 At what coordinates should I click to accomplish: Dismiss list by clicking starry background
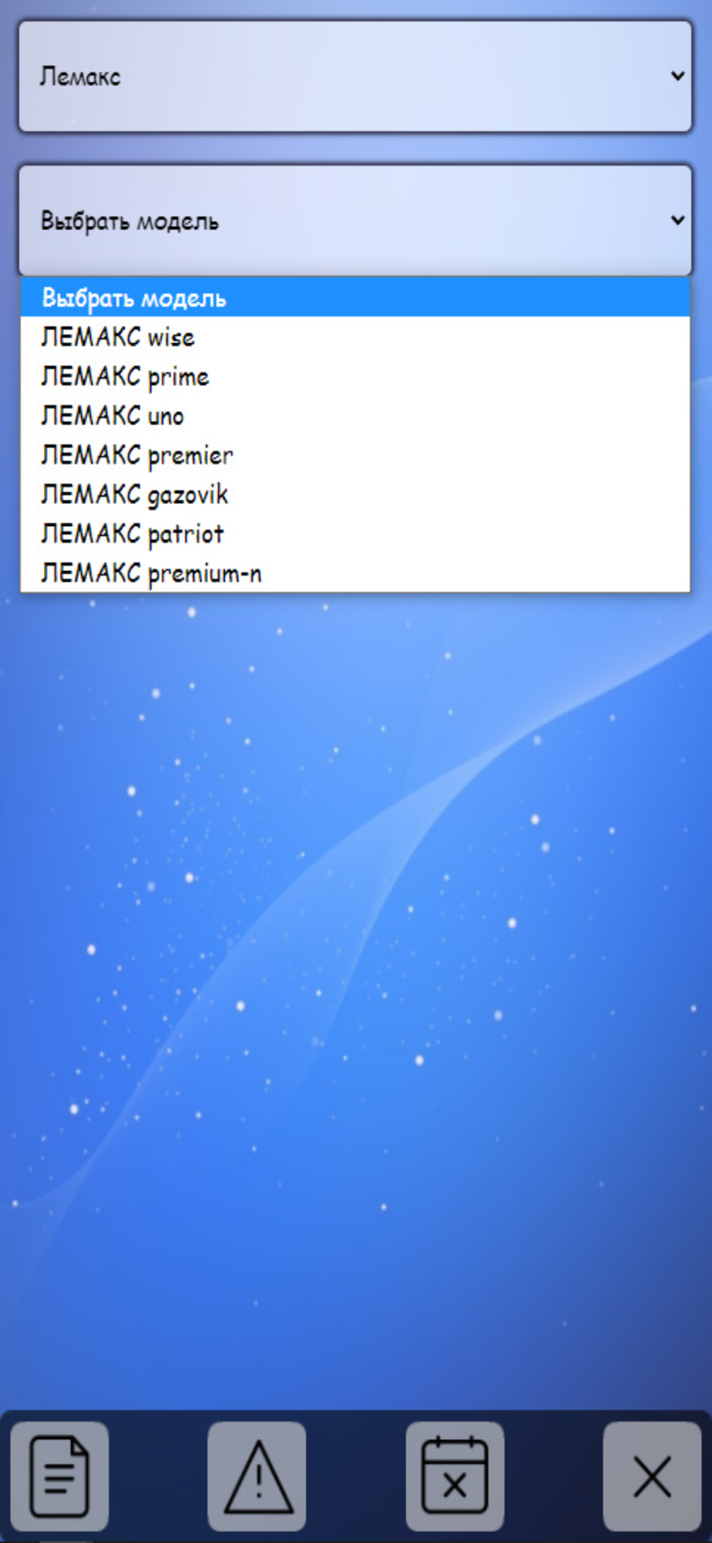[x=355, y=1003]
